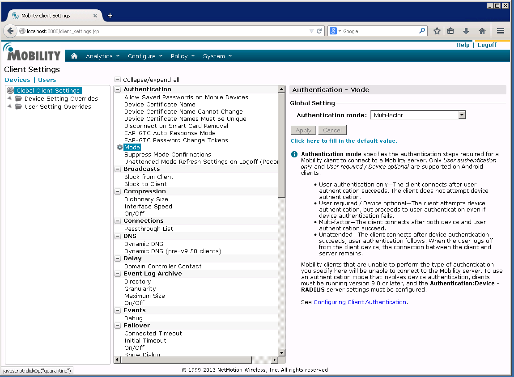Click the page reload icon
This screenshot has width=514, height=377.
319,31
